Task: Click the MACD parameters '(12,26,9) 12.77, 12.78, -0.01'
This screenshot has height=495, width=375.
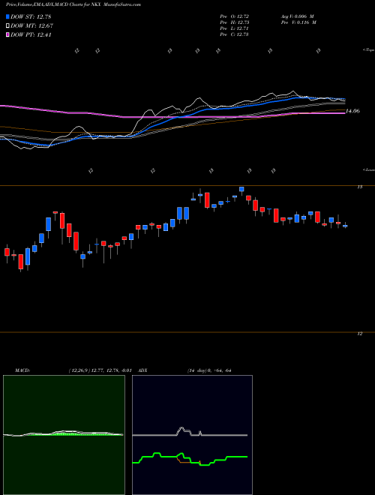Action: pyautogui.click(x=102, y=370)
